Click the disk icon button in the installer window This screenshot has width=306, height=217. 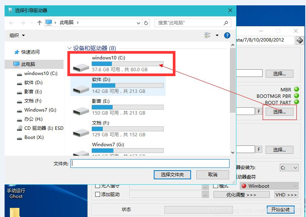point(300,40)
